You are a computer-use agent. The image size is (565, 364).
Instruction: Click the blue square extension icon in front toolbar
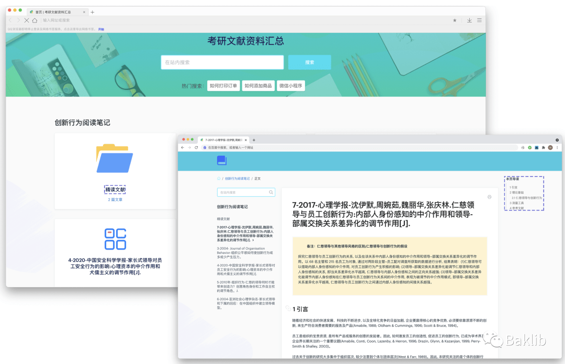tap(537, 147)
